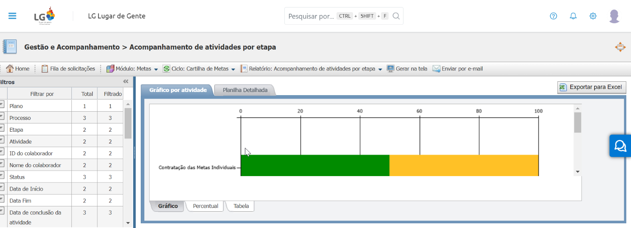Click Contratação das Metas Individuais chart label
The width and height of the screenshot is (631, 228).
[197, 167]
